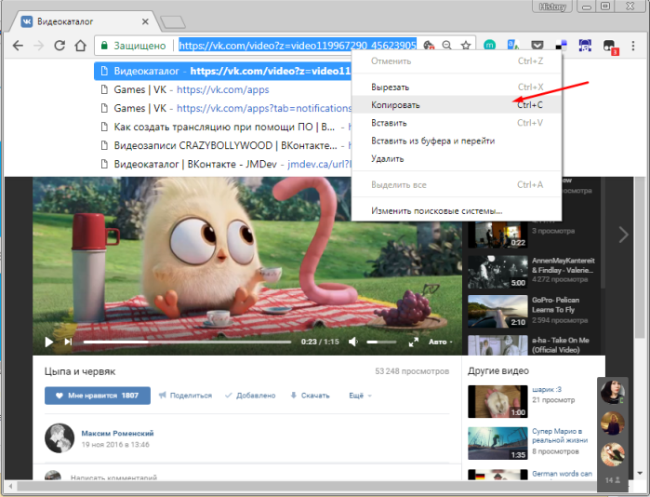Select suggestion Как создать трансляцию при помощи ПО

click(x=222, y=127)
